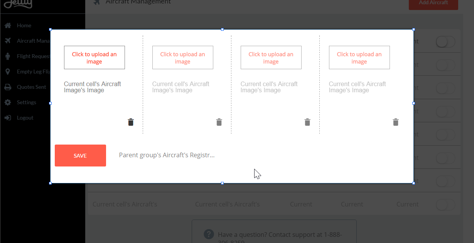474x243 pixels.
Task: Click first 'Click to upload an image' box
Action: pyautogui.click(x=94, y=58)
